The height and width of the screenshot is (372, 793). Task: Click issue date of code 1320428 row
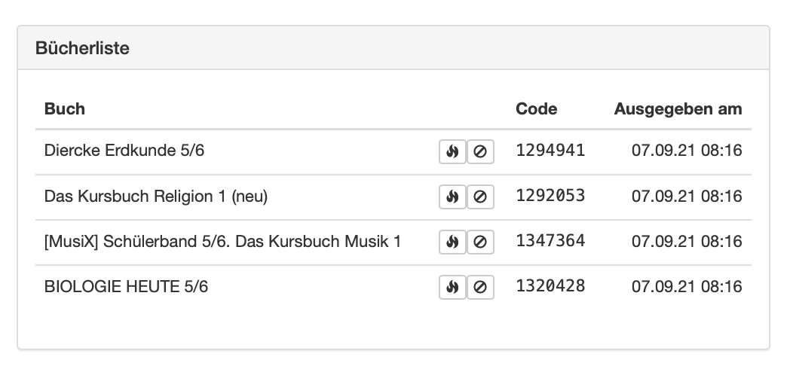tap(687, 286)
